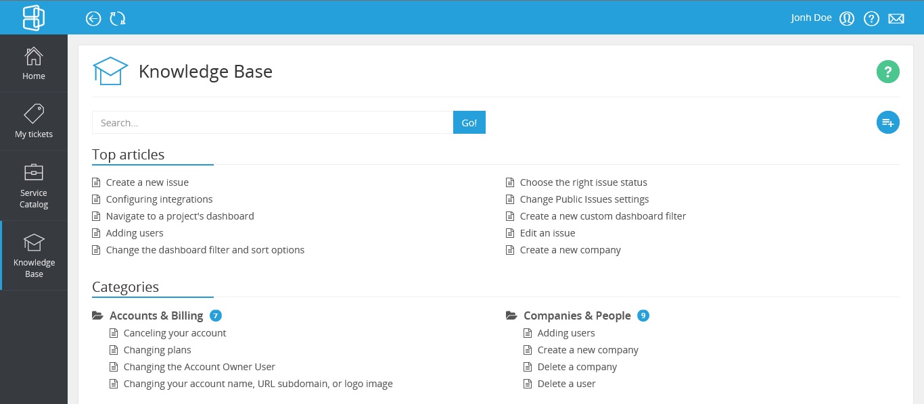Click the refresh icon in top bar
Screen dimensions: 924x404
point(118,18)
